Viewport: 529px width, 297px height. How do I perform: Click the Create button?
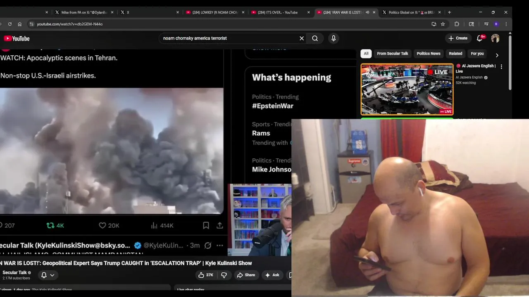click(x=458, y=38)
